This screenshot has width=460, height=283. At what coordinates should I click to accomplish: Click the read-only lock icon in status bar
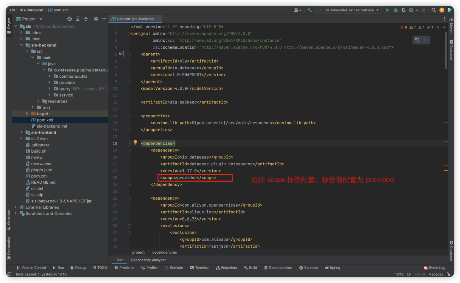[x=449, y=274]
